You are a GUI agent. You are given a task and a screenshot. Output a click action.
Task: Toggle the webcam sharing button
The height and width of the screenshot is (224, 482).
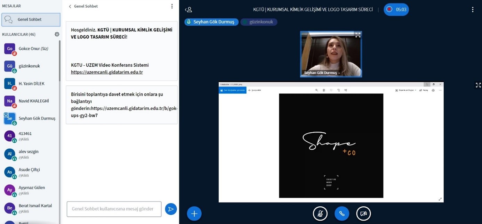coord(363,214)
